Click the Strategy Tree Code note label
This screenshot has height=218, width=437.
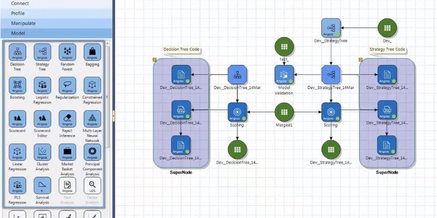[387, 50]
